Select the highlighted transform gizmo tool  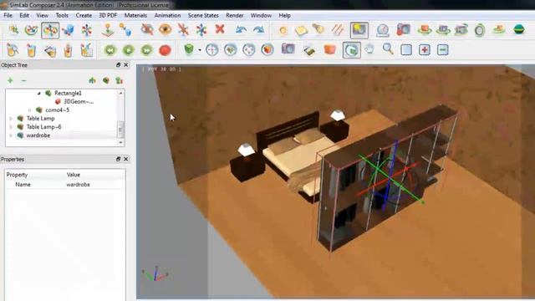coord(50,30)
